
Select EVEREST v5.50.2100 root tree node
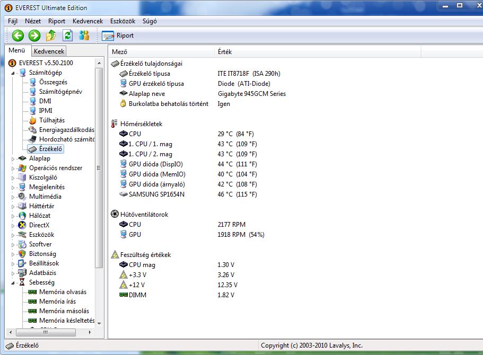click(46, 63)
